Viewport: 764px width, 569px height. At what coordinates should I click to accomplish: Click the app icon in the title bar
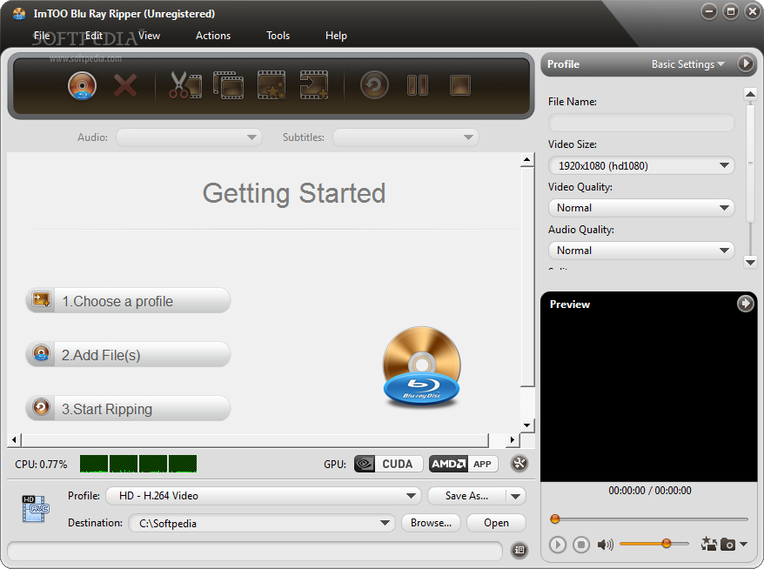pyautogui.click(x=19, y=13)
